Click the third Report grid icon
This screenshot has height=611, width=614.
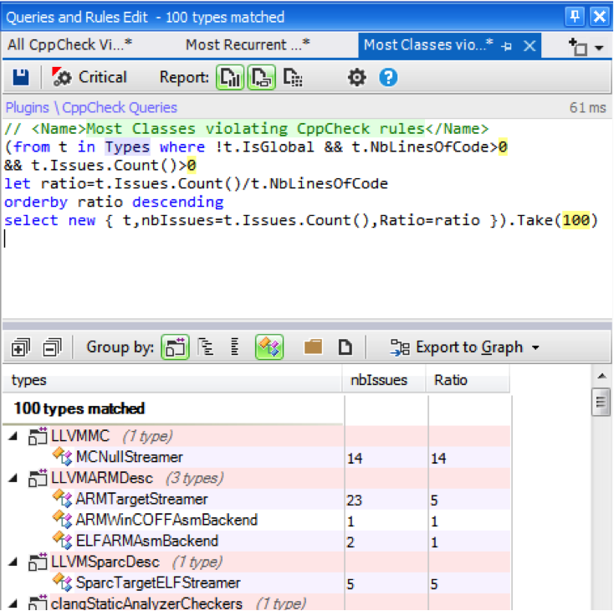coord(293,77)
